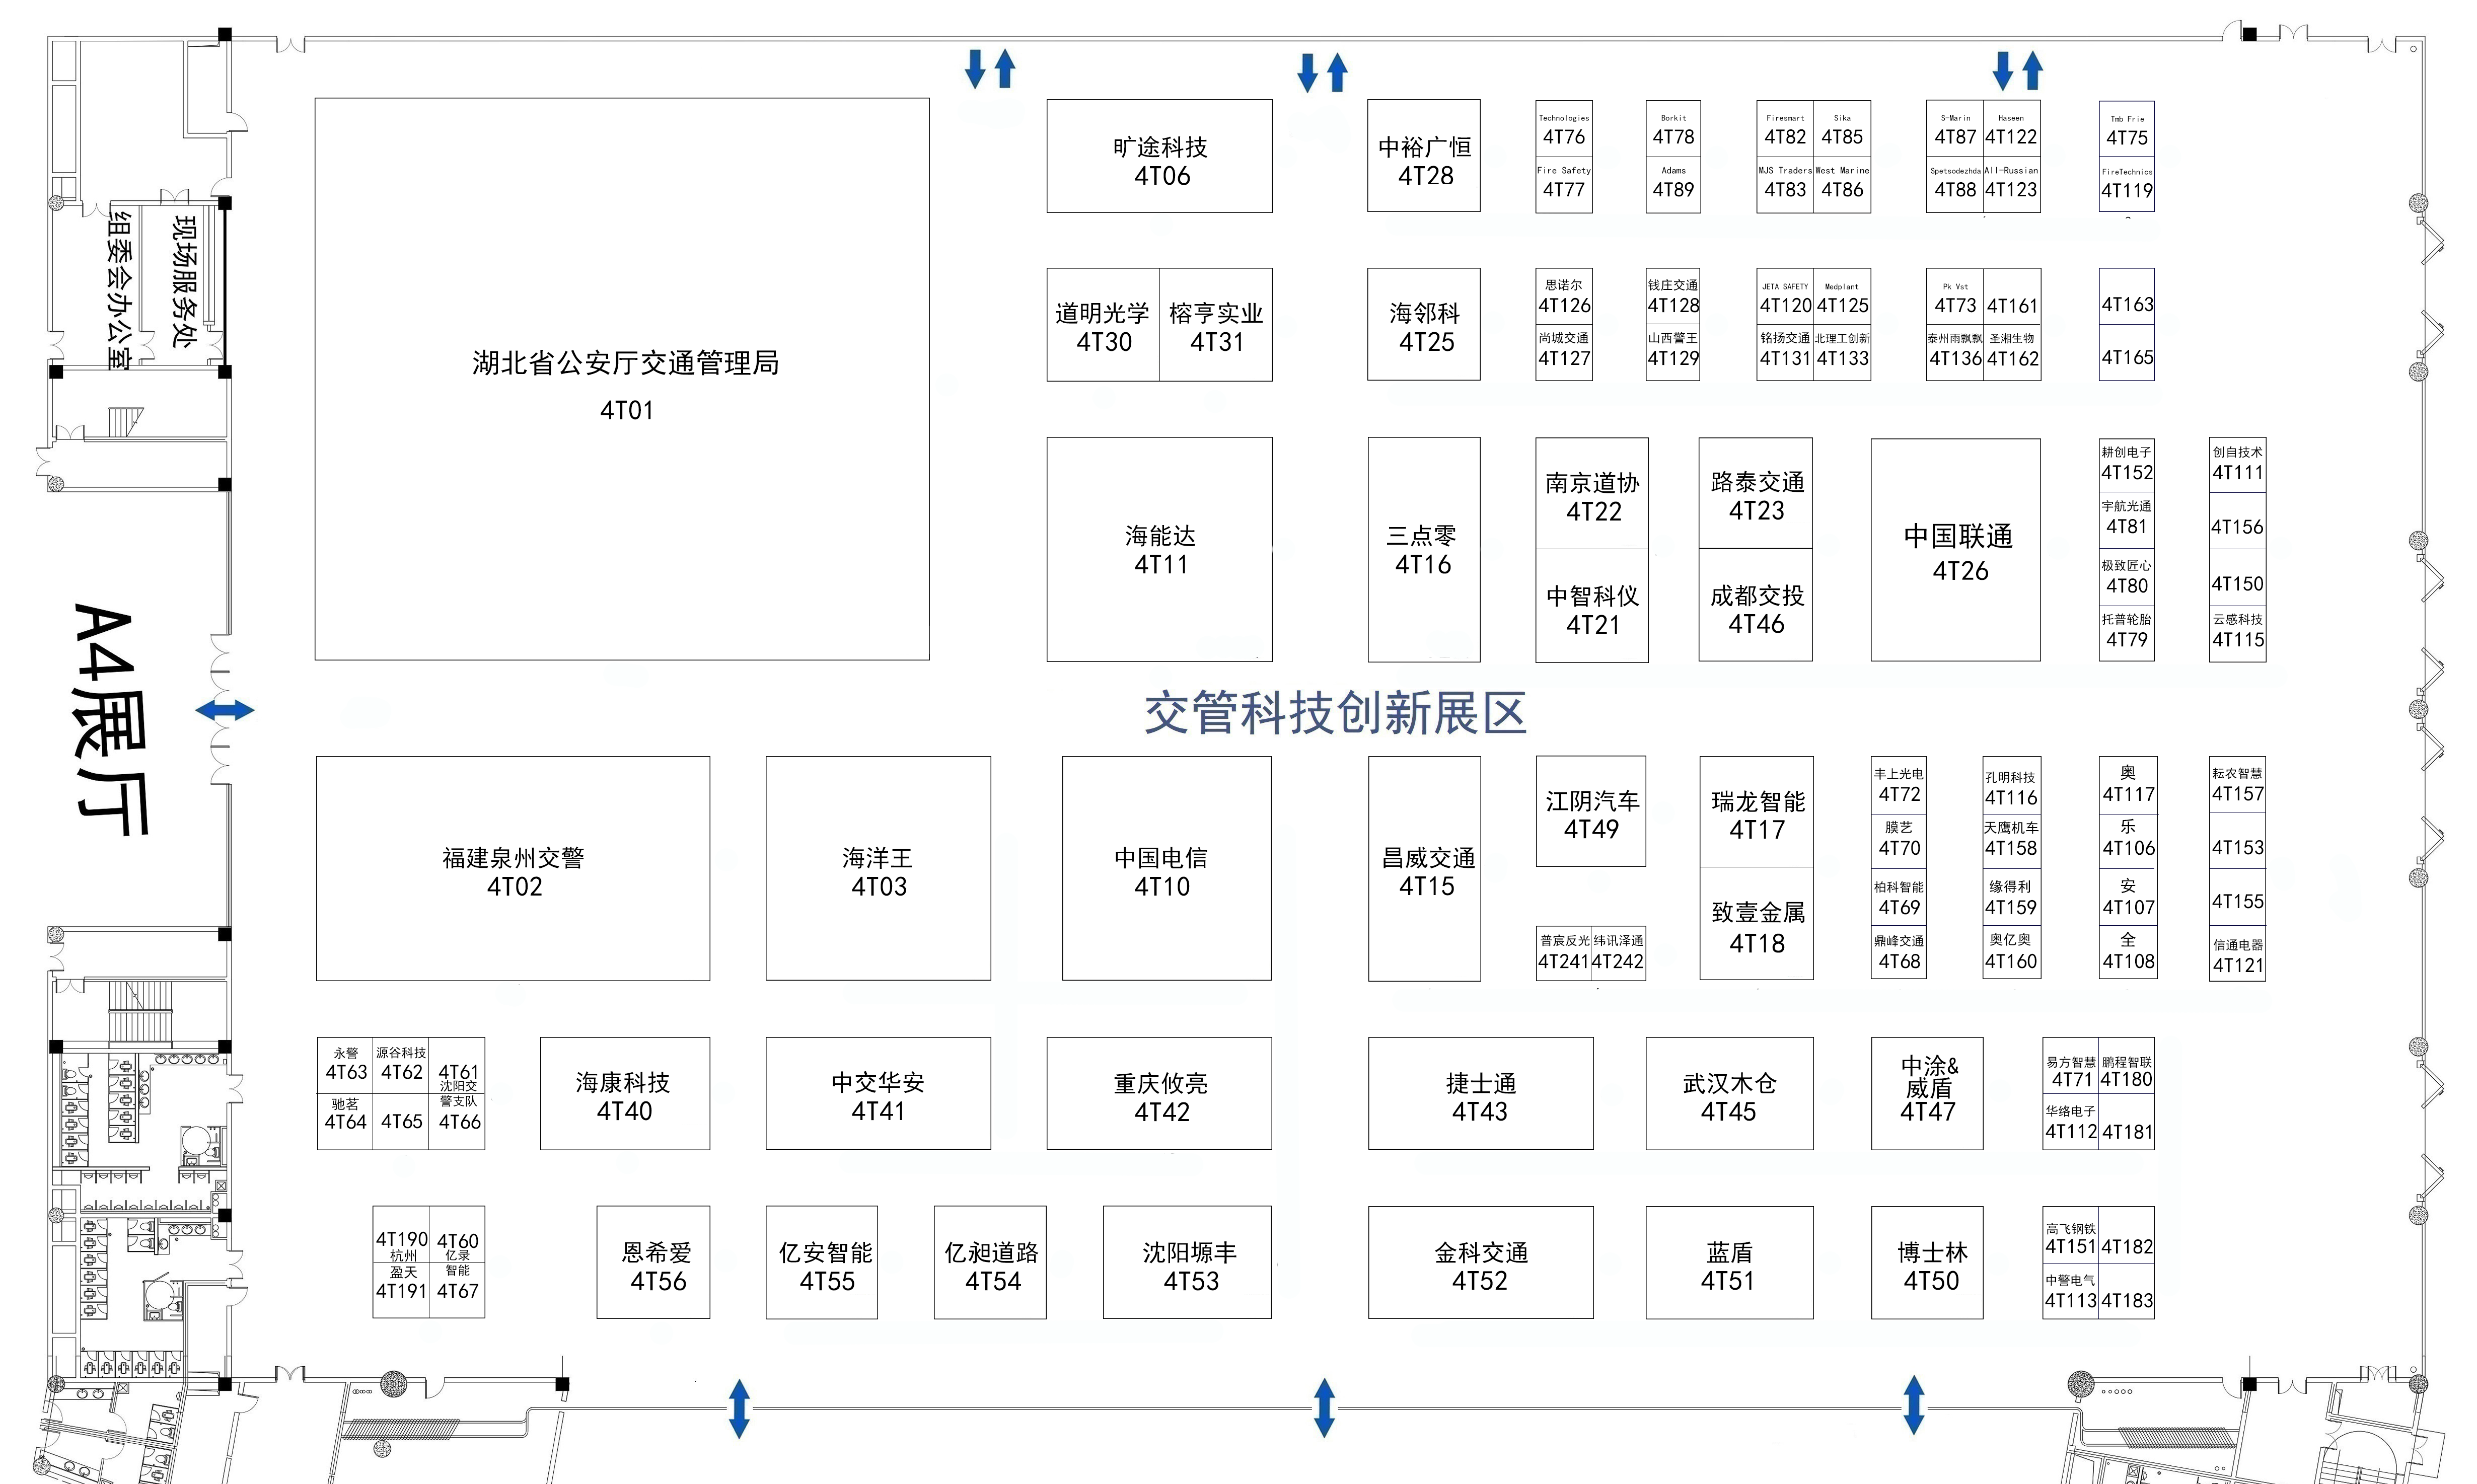Select small booth 天鹰机车 4T158
The image size is (2477, 1484).
coord(2012,840)
